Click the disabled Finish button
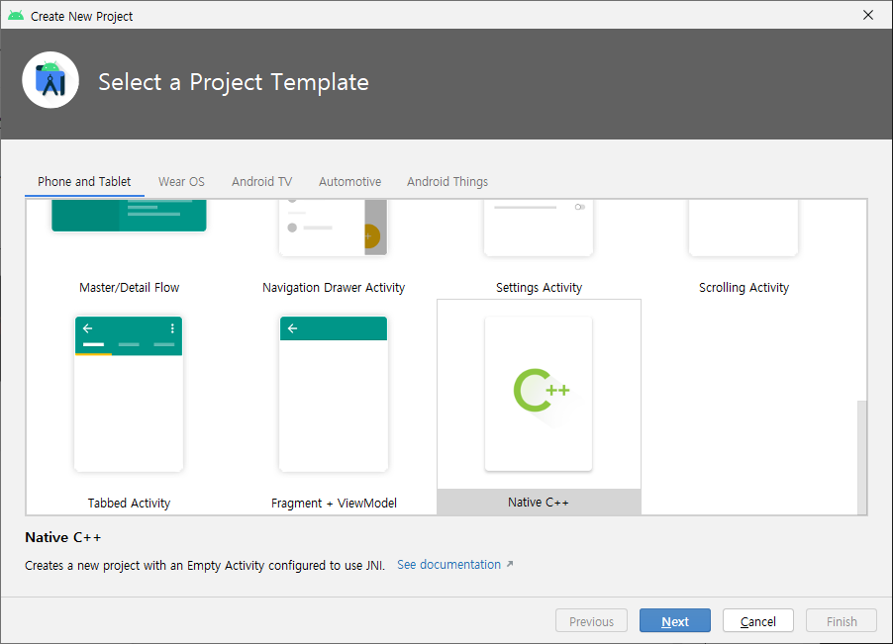 click(x=842, y=620)
